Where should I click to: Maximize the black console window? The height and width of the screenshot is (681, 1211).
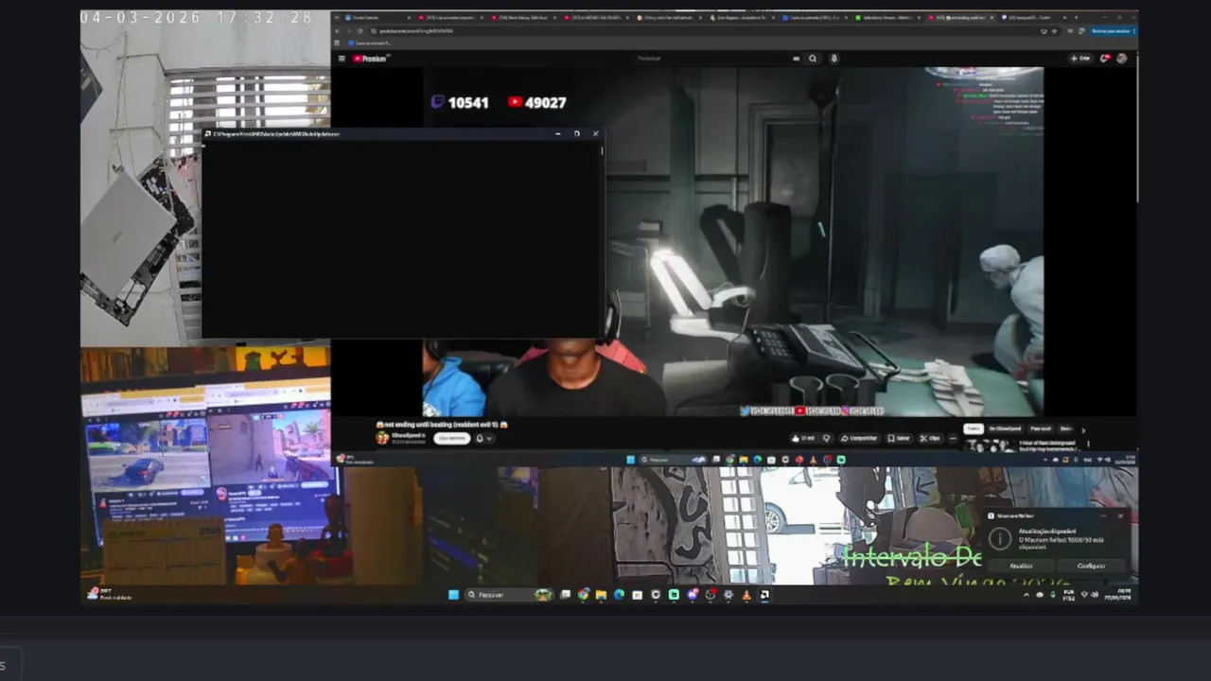(576, 134)
